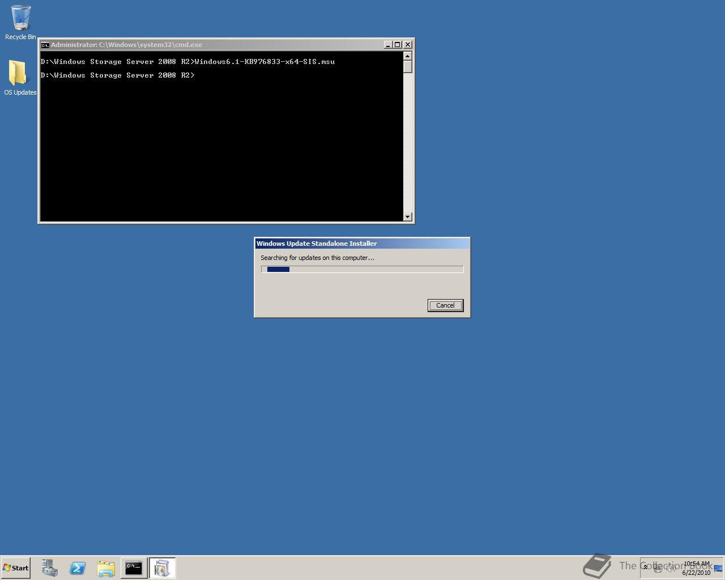
Task: Expand the hidden notification area icons
Action: tap(645, 568)
